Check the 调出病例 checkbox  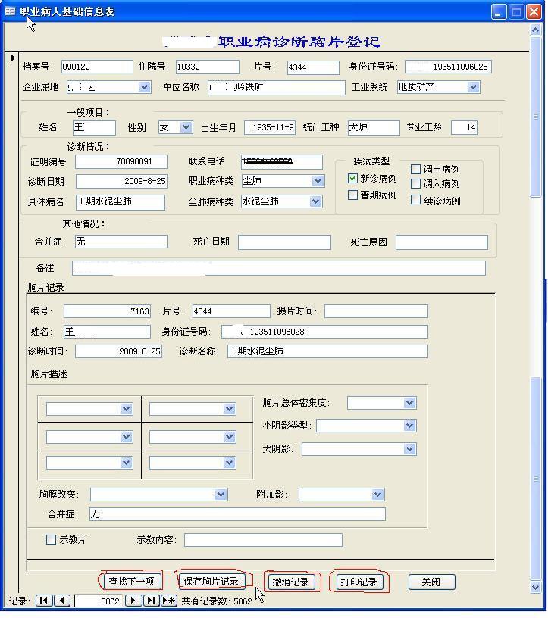click(x=415, y=169)
